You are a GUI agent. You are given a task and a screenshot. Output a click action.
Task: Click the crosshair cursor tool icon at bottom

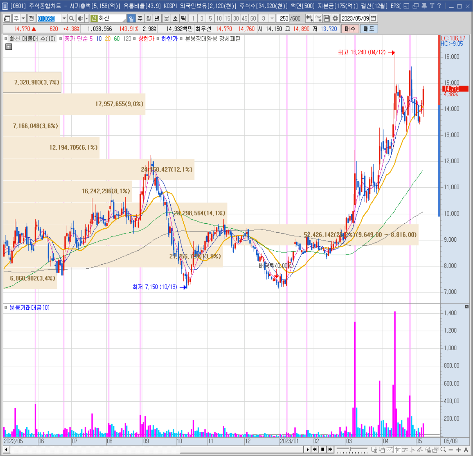click(397, 450)
